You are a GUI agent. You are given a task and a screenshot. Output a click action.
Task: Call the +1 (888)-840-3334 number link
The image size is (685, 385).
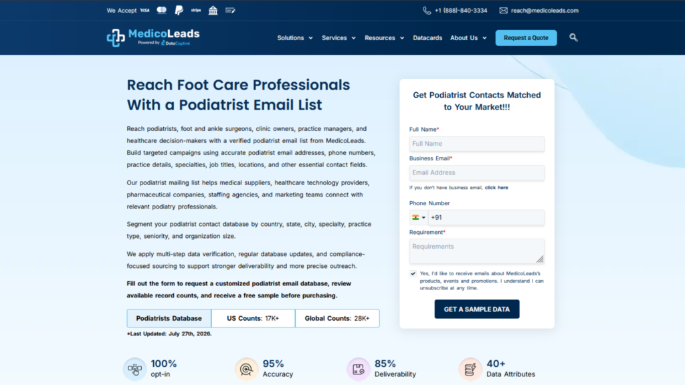(x=461, y=11)
